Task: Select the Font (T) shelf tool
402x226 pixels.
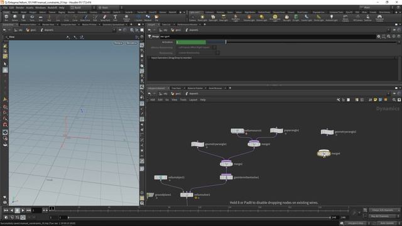Action: (x=115, y=18)
